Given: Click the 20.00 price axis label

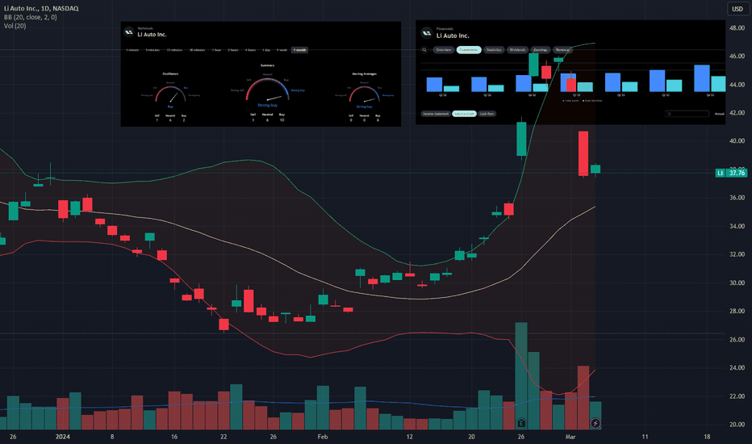Looking at the screenshot, I should (x=737, y=425).
